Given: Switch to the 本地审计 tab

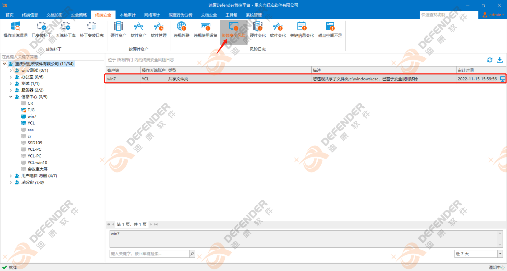Looking at the screenshot, I should point(128,15).
